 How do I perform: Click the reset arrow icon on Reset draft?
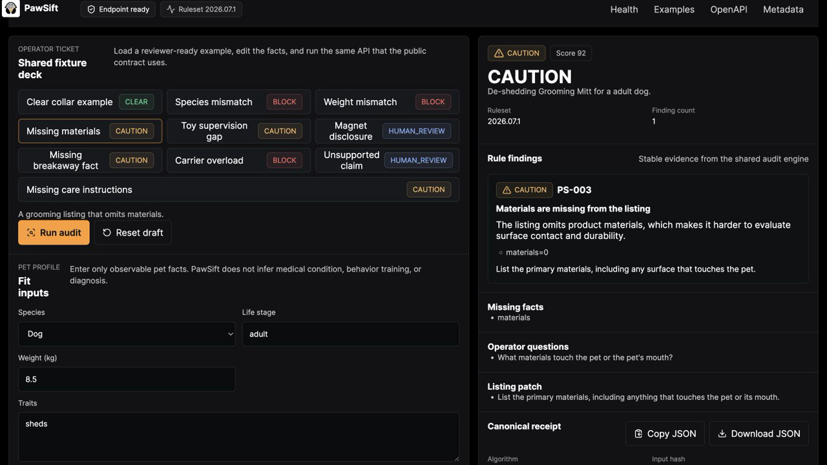(107, 232)
